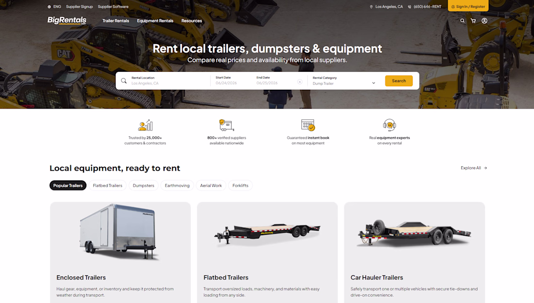
Task: Click the verified suppliers trailer icon
Action: click(227, 125)
